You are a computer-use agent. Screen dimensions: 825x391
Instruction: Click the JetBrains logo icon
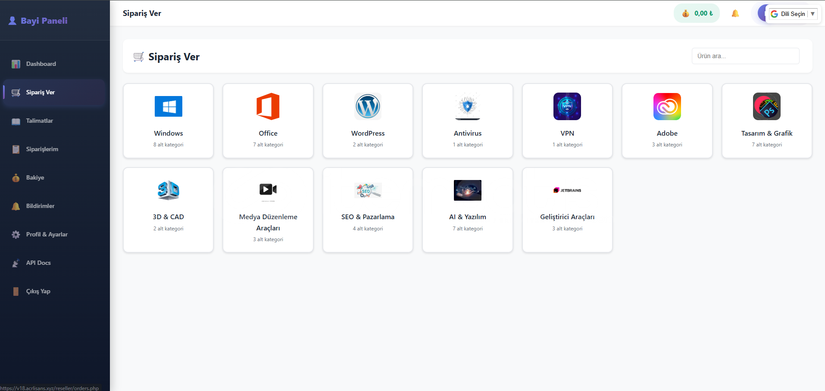pyautogui.click(x=567, y=190)
